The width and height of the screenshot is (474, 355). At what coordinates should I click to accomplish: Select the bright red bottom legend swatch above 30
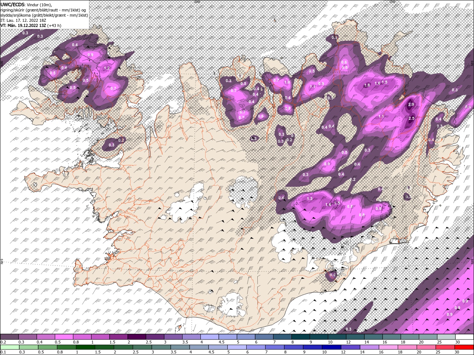(464, 347)
